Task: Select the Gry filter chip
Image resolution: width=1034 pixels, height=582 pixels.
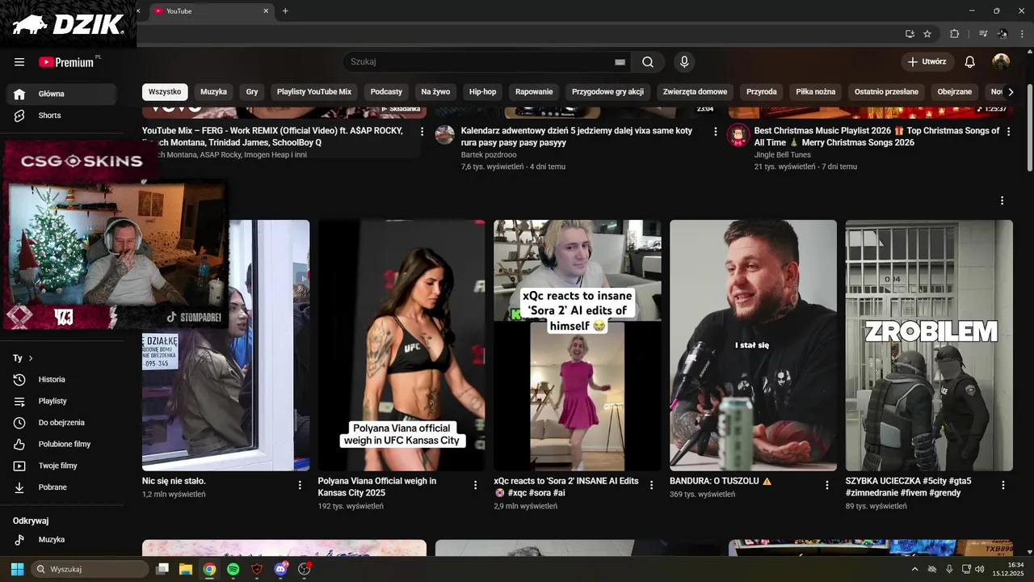Action: [x=252, y=92]
